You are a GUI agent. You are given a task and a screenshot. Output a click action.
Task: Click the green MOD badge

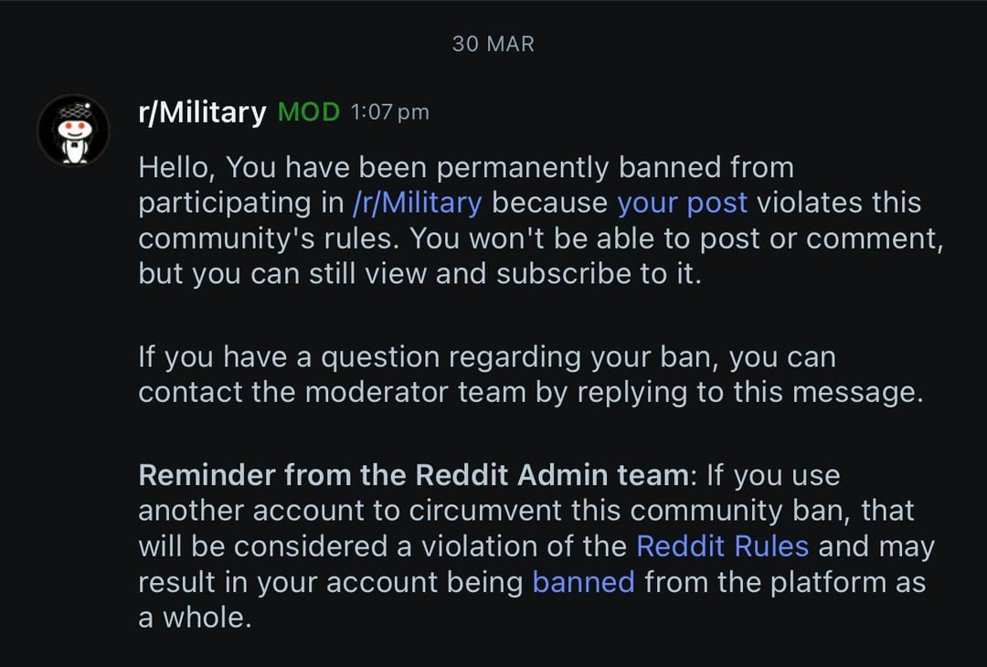[308, 112]
